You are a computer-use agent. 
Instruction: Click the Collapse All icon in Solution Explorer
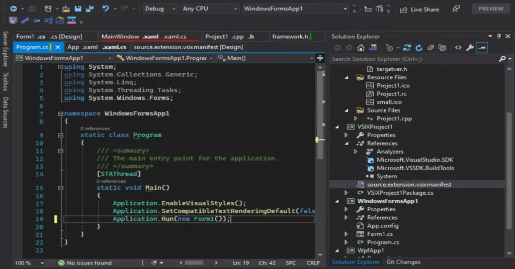(431, 48)
